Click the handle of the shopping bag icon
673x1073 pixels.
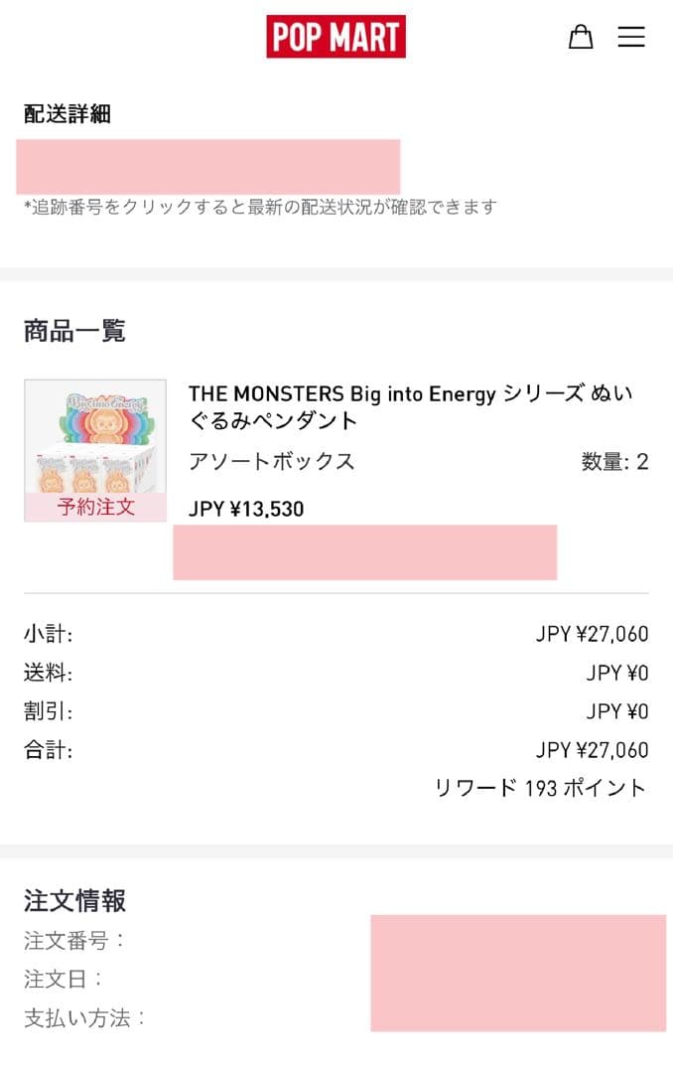(x=581, y=28)
